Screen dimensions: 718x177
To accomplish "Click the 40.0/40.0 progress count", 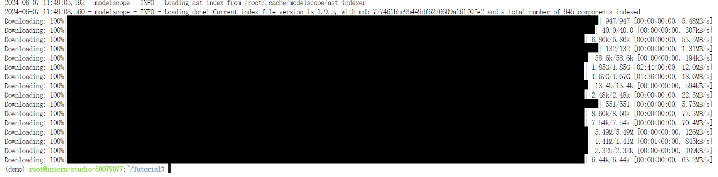I will (618, 30).
